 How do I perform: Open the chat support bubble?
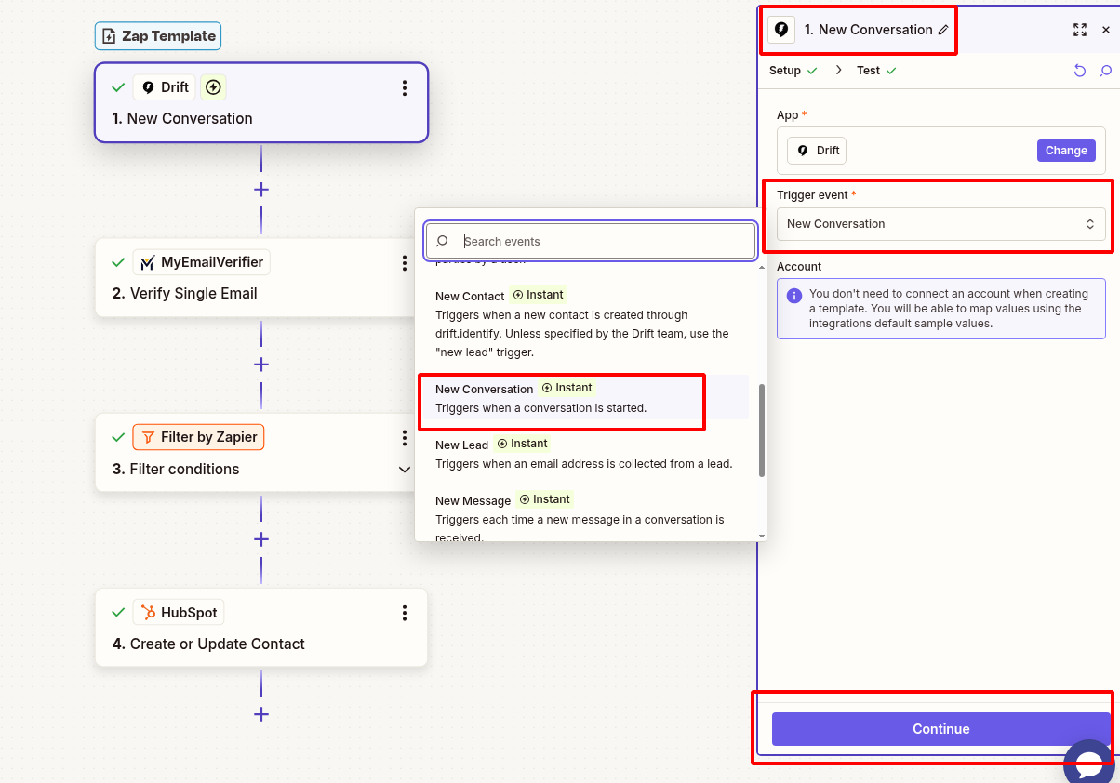pos(1088,763)
